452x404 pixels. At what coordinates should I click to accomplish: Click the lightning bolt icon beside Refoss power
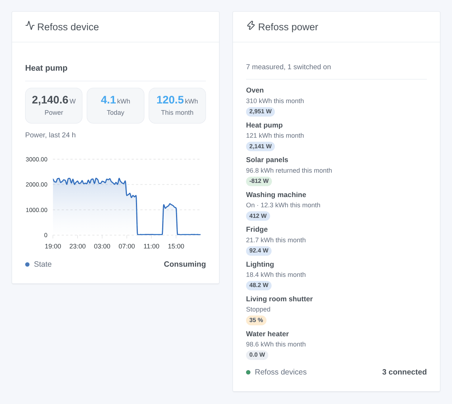(251, 26)
